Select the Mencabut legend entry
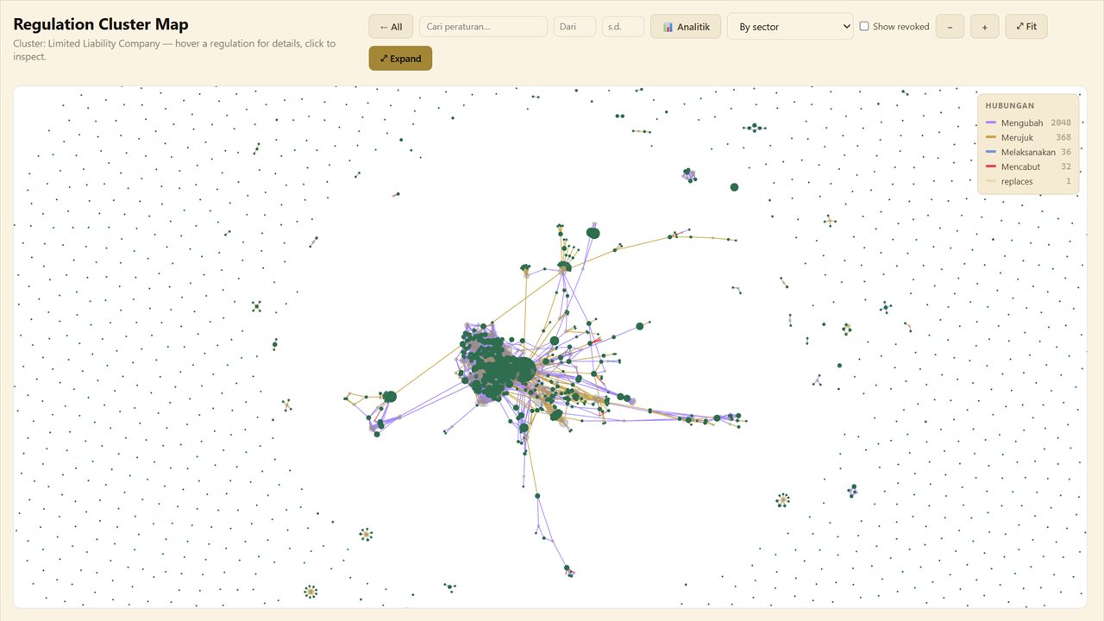The width and height of the screenshot is (1104, 621). [x=1028, y=167]
